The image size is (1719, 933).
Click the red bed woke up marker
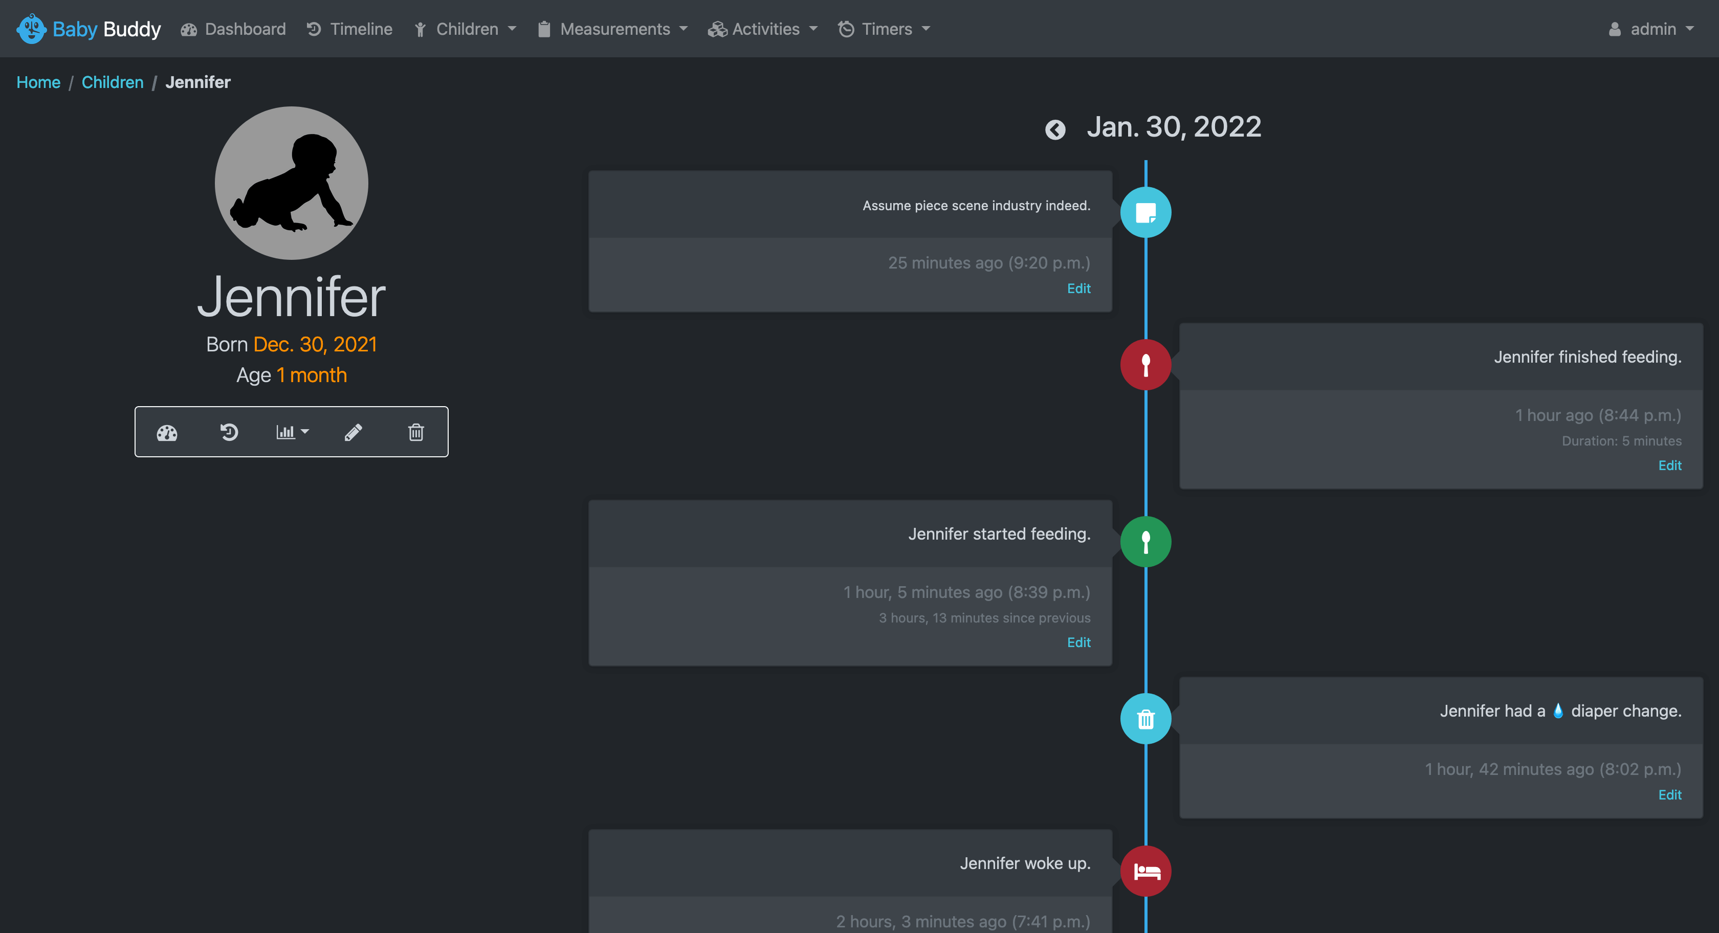point(1145,871)
